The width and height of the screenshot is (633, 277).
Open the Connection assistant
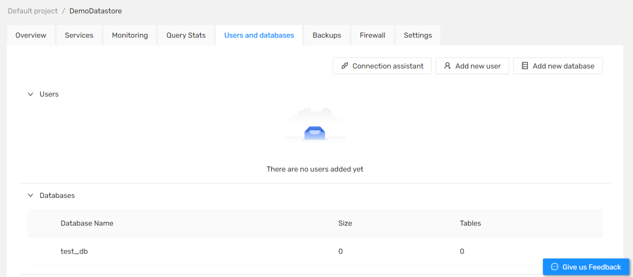point(382,66)
